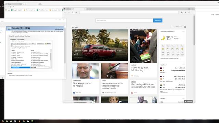Viewport: 219px width, 123px height.
Task: Select the highlighted rendering mode row
Action: 21,68
